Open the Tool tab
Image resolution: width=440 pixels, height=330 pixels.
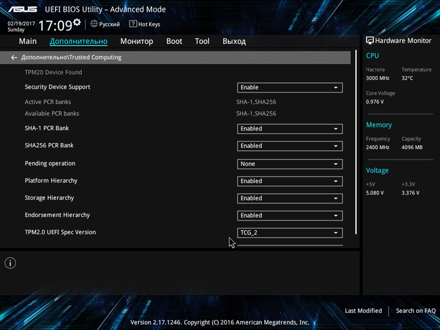(x=202, y=42)
